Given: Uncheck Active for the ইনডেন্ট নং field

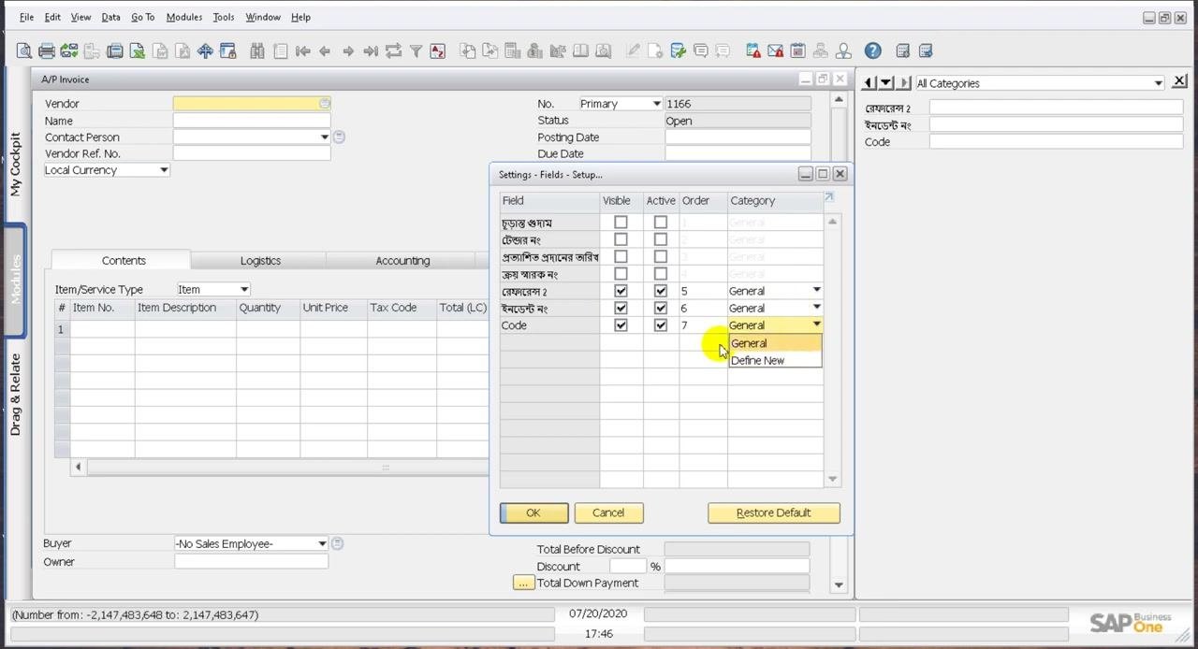Looking at the screenshot, I should 661,308.
